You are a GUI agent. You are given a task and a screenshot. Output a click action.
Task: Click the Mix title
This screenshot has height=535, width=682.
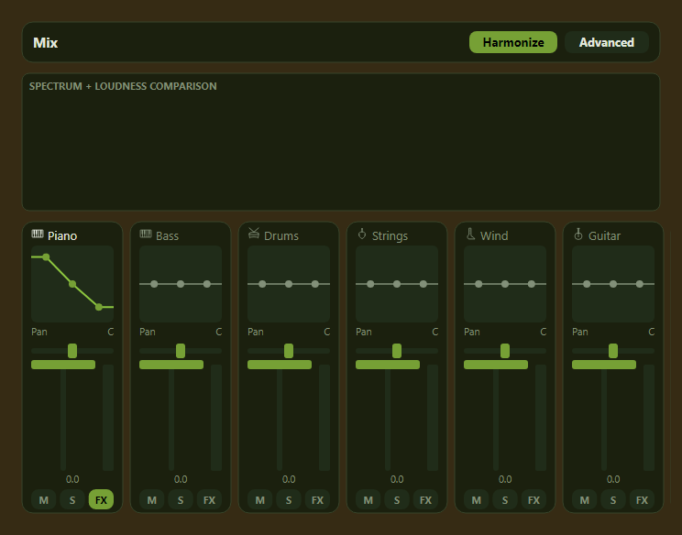point(45,42)
